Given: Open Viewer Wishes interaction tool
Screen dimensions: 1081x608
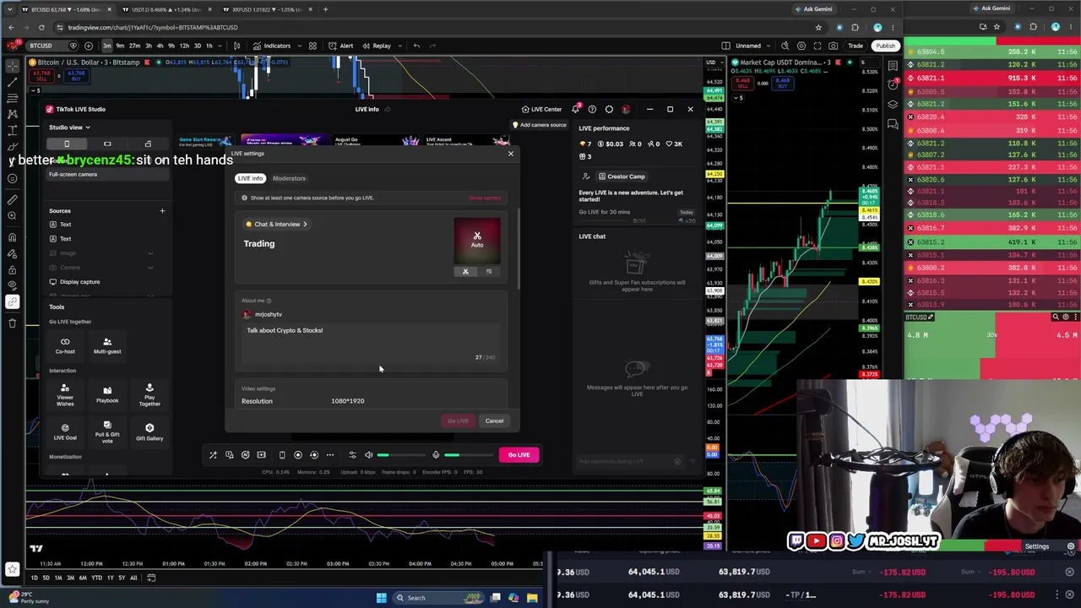Looking at the screenshot, I should click(65, 395).
